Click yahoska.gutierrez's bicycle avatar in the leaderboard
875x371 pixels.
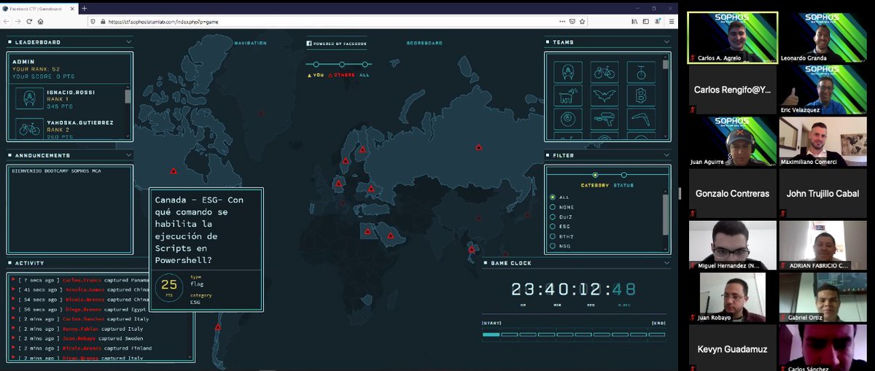point(31,129)
